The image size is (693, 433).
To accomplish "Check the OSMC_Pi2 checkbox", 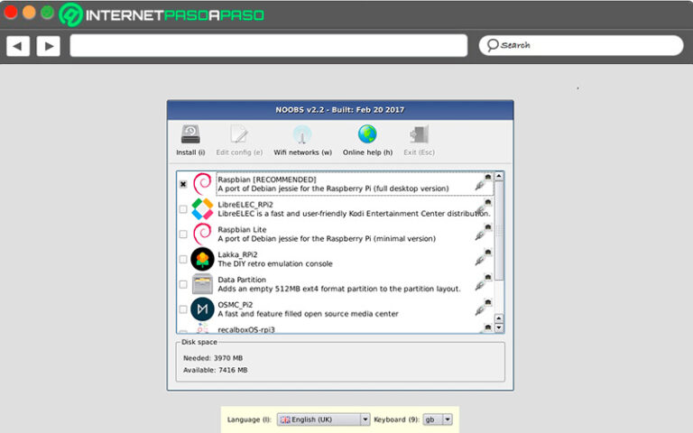I will [x=183, y=309].
